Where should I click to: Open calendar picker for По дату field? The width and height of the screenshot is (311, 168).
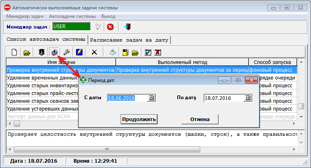coord(248,98)
